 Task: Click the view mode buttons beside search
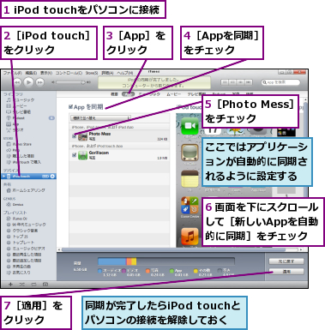(237, 82)
